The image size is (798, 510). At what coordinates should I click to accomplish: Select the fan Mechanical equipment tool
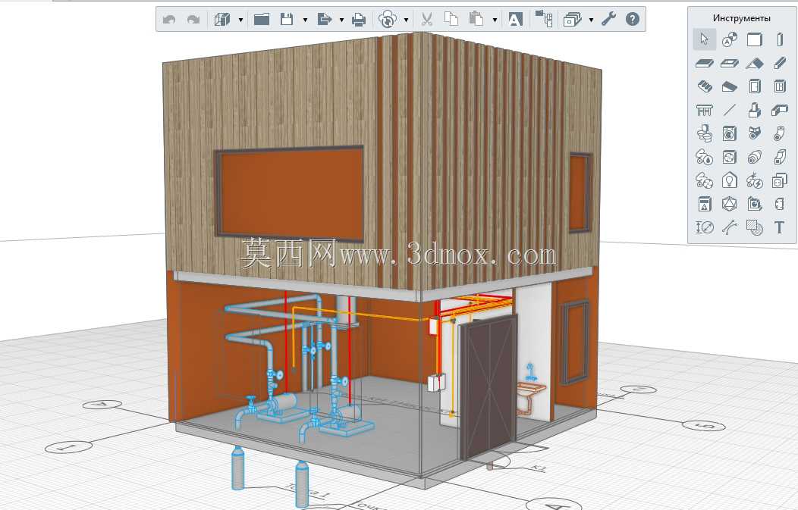pos(730,157)
